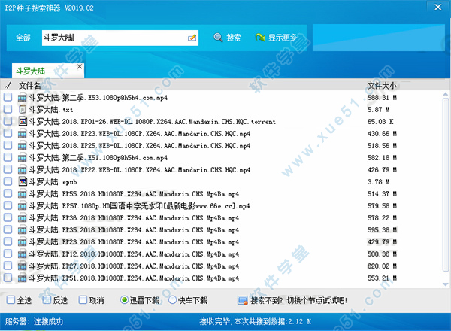This screenshot has height=331, width=451.
Task: Click the checkmark column header
Action: 8,85
